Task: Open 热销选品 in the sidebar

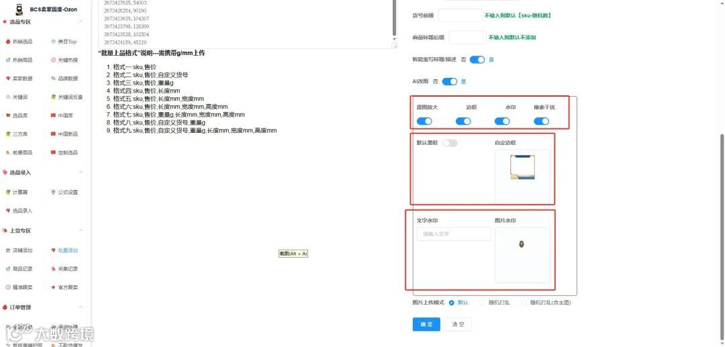Action: [x=19, y=42]
